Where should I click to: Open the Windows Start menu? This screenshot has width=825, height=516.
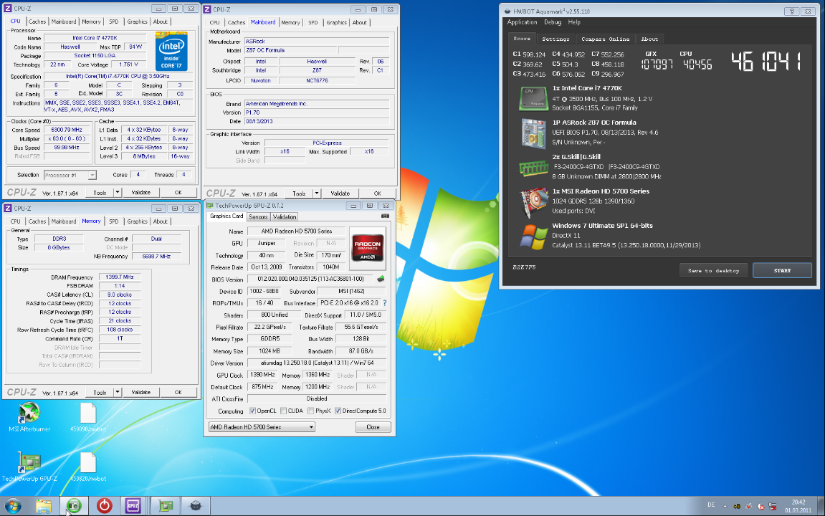coord(13,506)
